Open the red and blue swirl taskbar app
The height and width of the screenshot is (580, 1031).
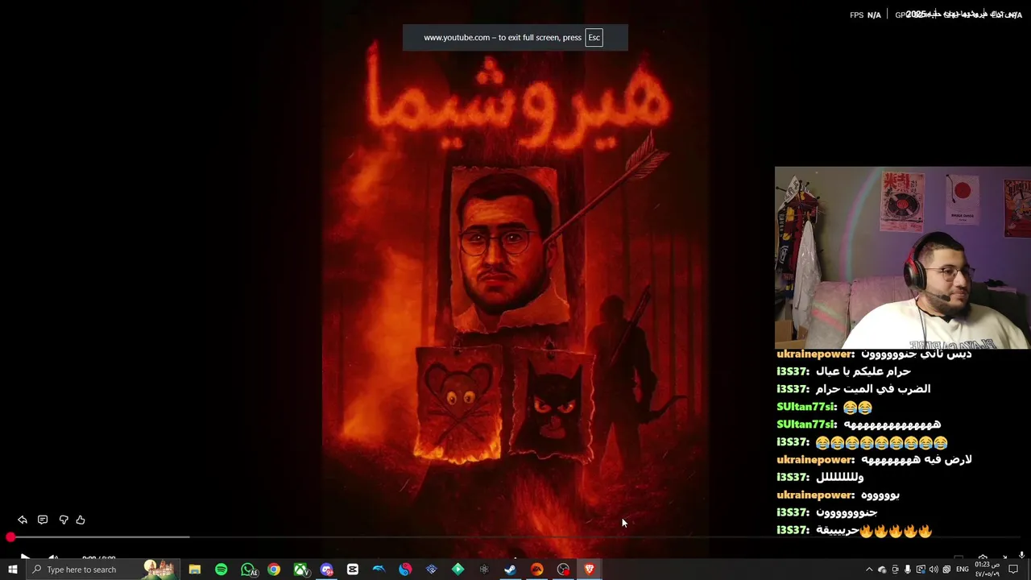pyautogui.click(x=405, y=570)
